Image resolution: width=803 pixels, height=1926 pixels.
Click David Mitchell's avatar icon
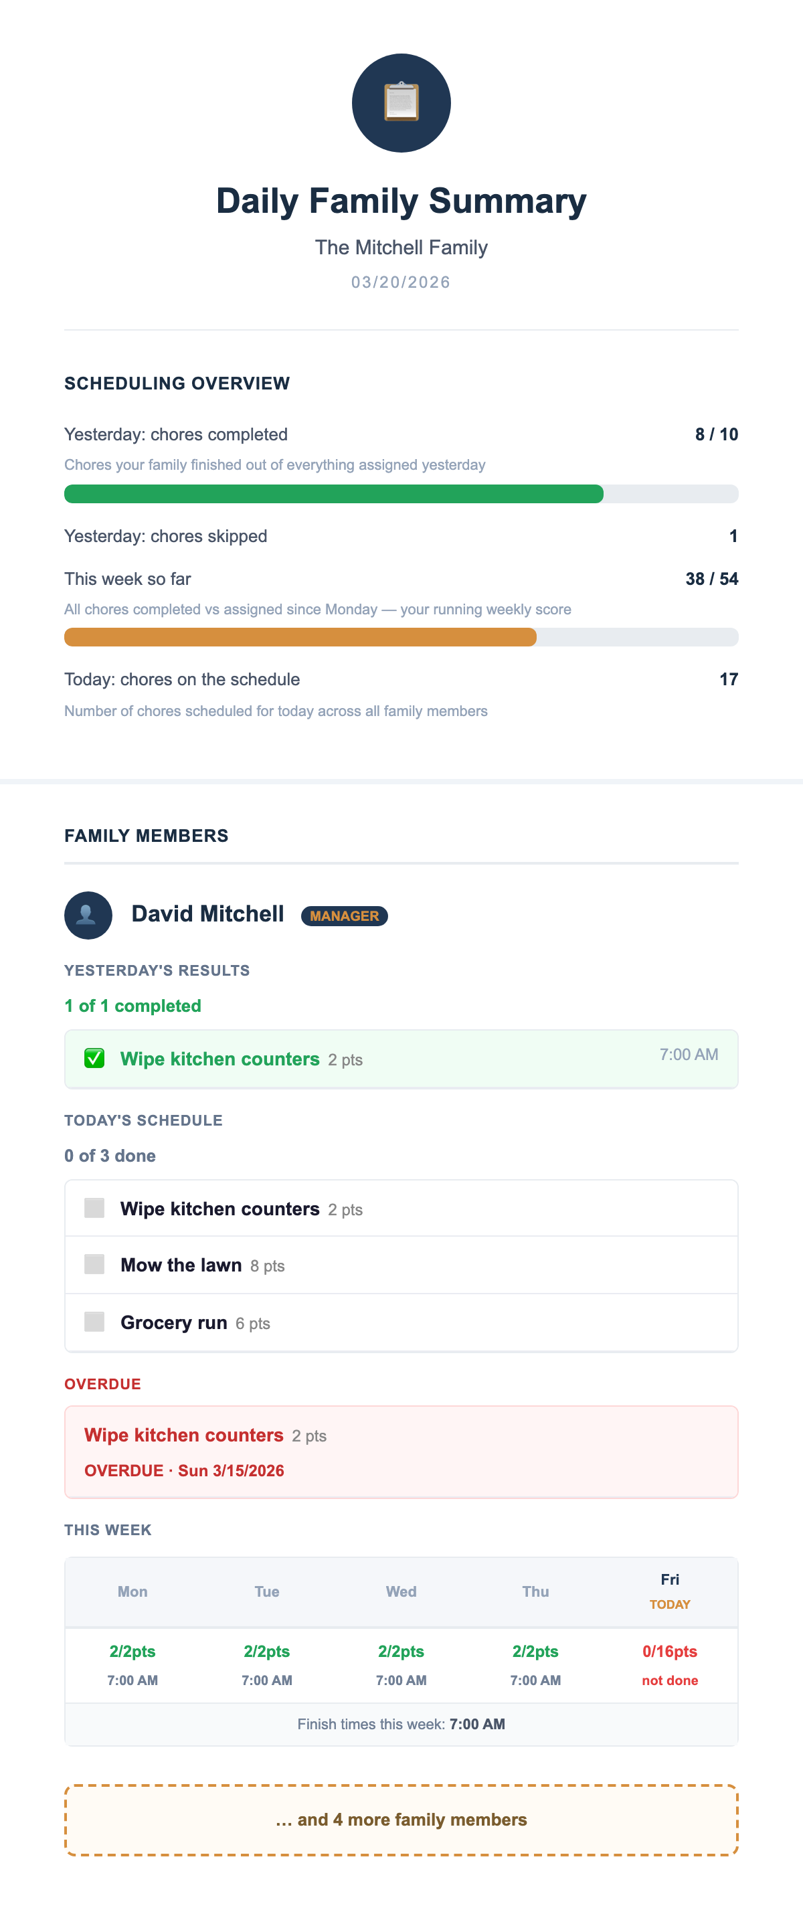88,914
